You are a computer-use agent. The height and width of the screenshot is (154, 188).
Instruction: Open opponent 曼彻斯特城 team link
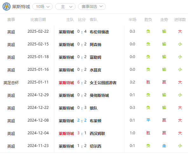pyautogui.click(x=99, y=95)
